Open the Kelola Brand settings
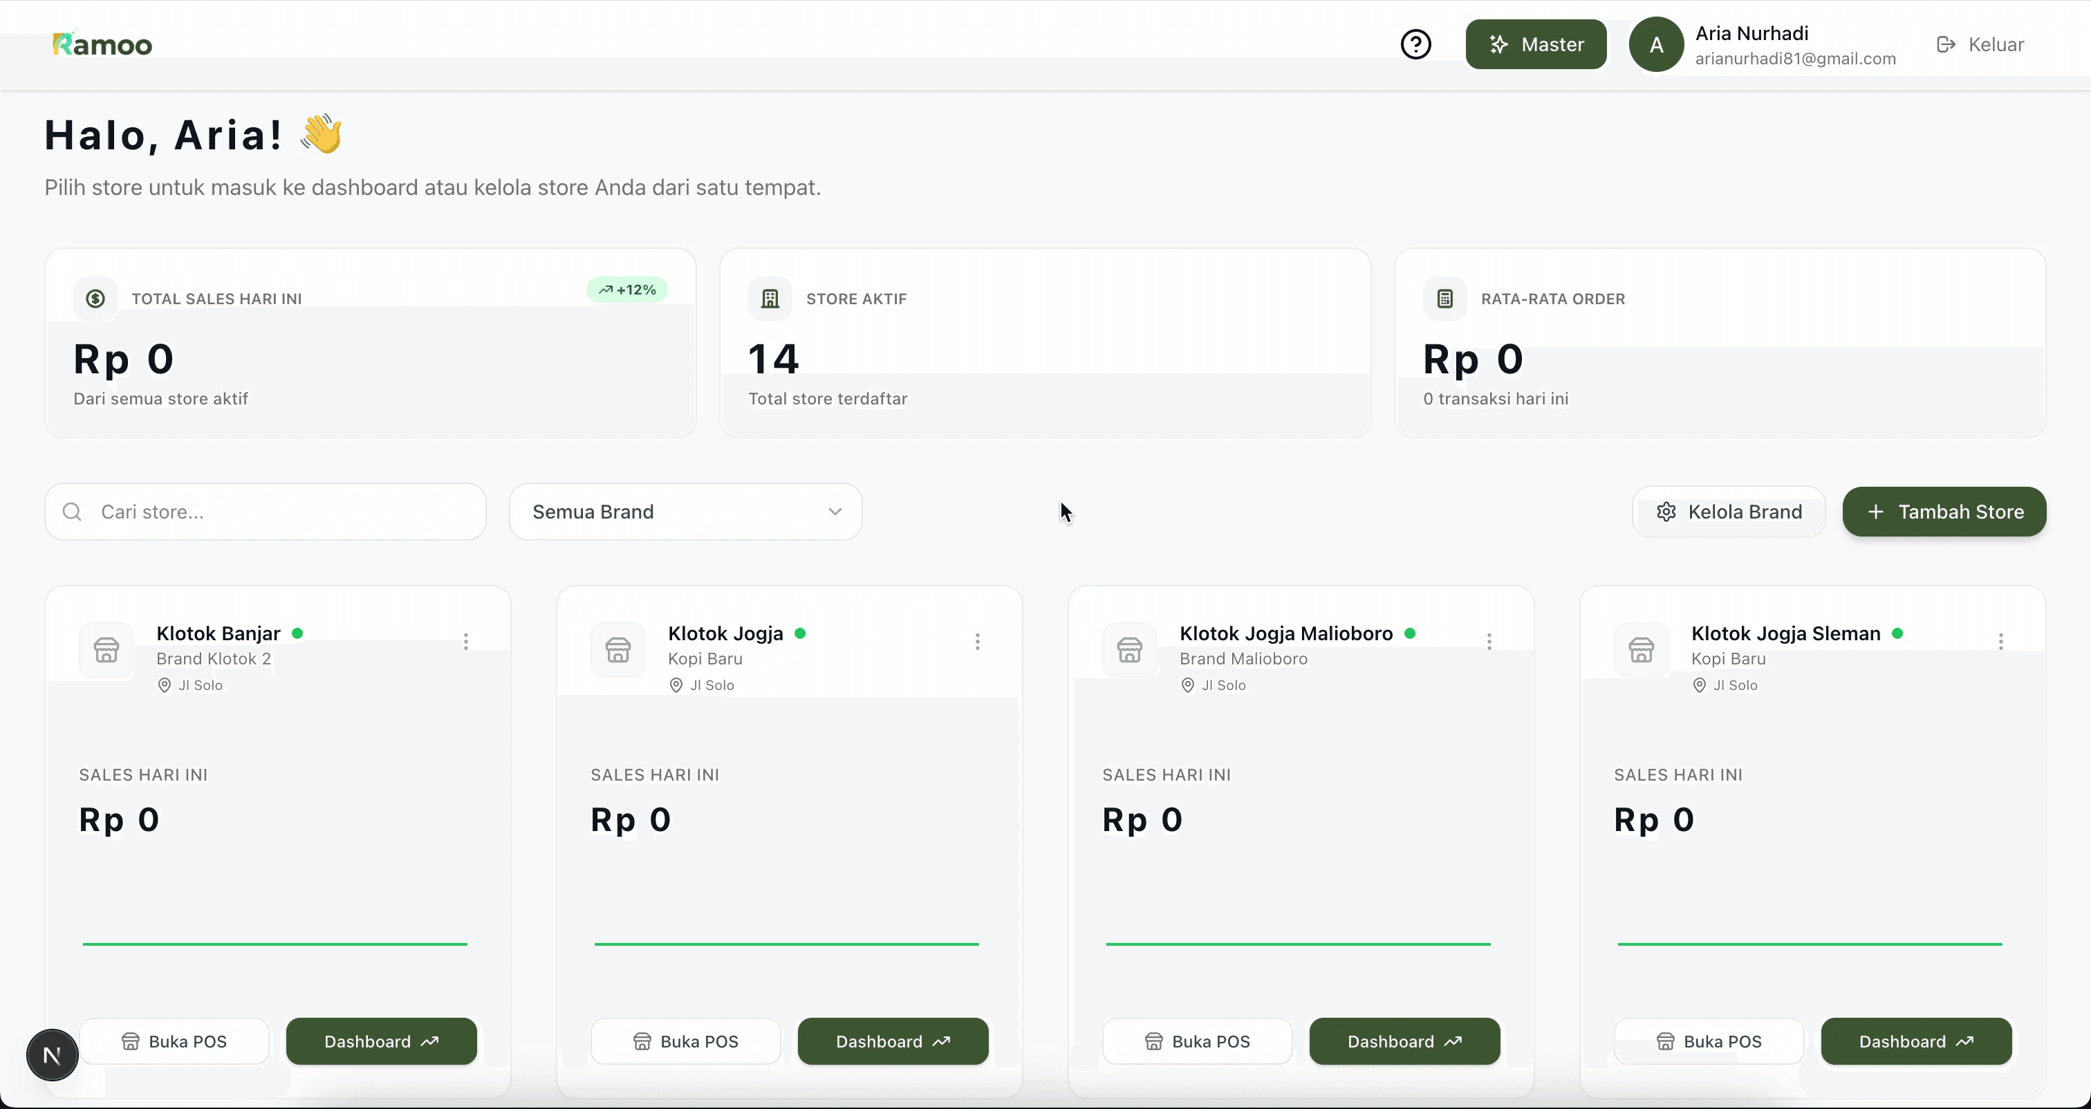 click(1728, 512)
